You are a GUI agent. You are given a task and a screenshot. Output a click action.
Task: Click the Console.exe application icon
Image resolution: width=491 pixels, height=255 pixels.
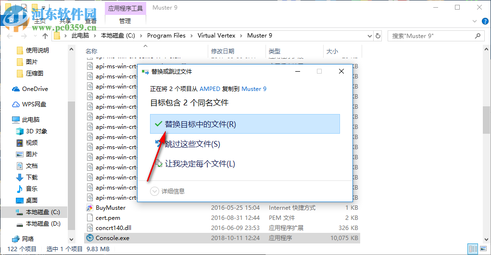[x=90, y=238]
